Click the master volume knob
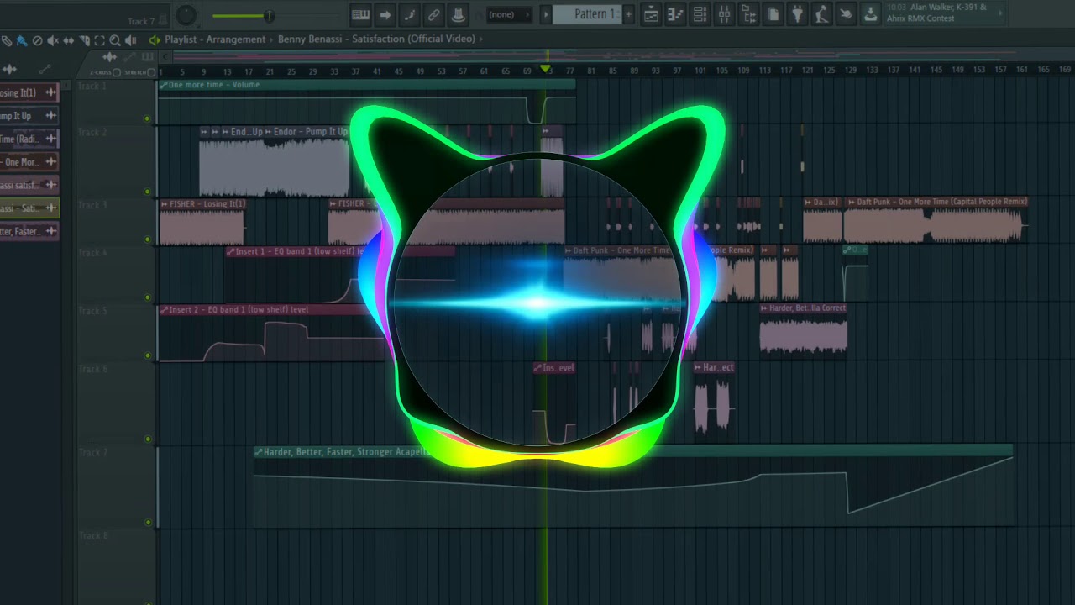Screen dimensions: 1075x605 [x=186, y=15]
